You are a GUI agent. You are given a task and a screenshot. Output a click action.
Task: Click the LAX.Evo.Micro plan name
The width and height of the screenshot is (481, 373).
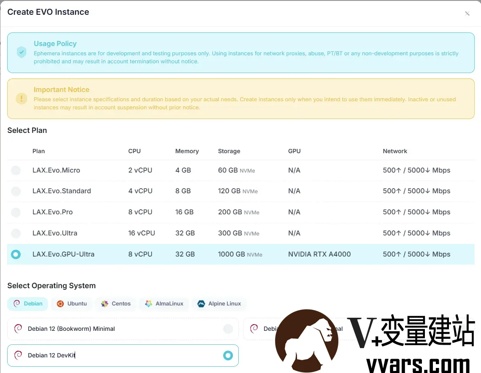[x=56, y=170]
